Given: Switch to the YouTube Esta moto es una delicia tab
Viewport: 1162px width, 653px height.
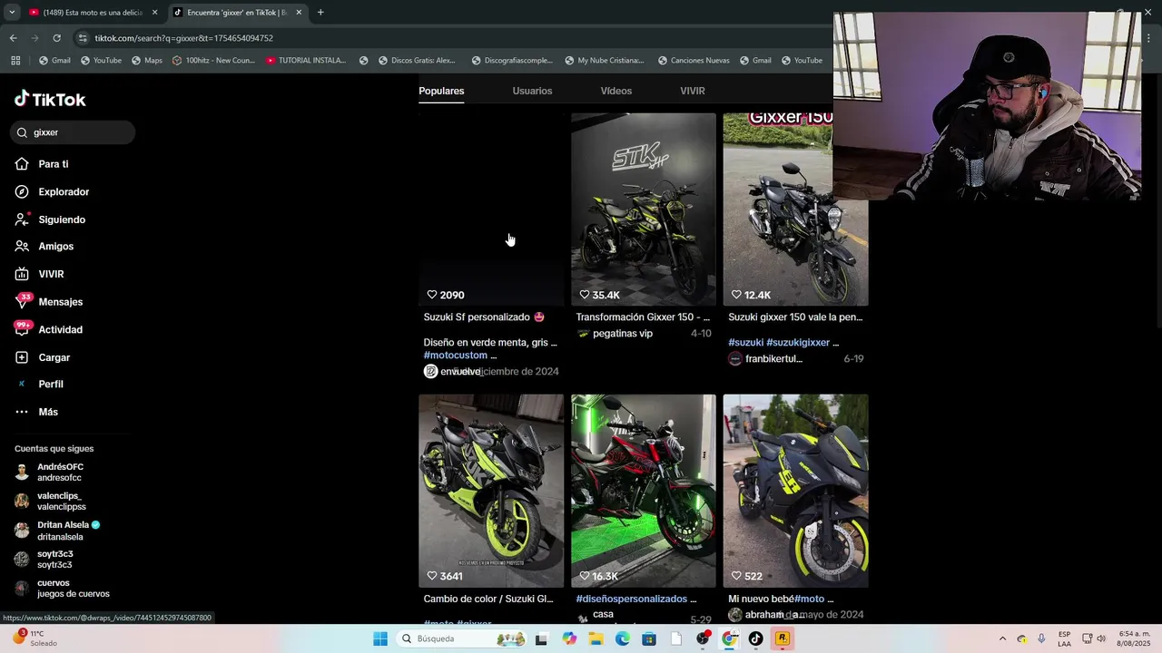Looking at the screenshot, I should [x=94, y=13].
